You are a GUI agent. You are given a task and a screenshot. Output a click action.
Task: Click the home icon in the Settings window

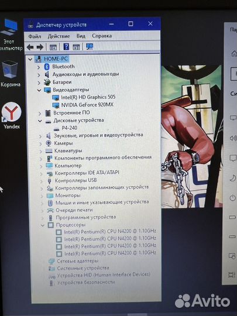click(x=233, y=54)
